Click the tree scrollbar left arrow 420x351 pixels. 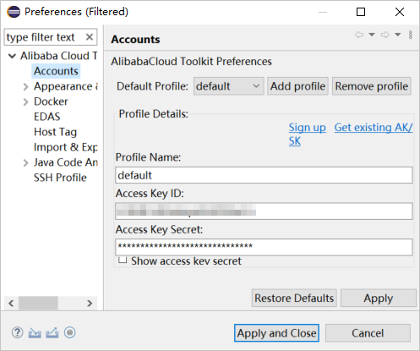(x=11, y=304)
